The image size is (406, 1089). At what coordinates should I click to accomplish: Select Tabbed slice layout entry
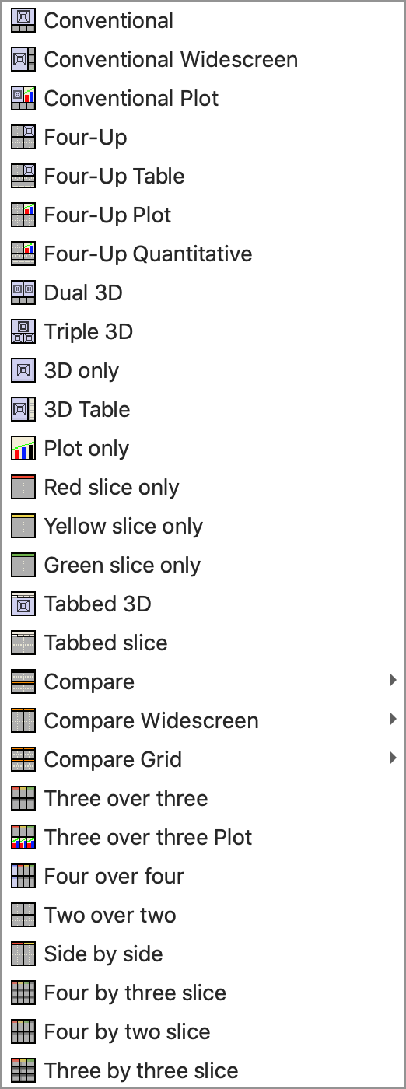coord(203,643)
